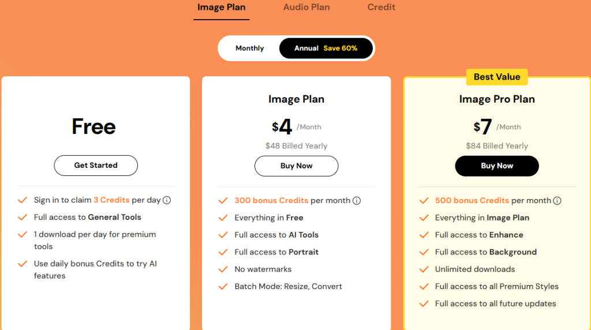
Task: Click checkmark beside 'Unlimited downloads'
Action: point(424,269)
